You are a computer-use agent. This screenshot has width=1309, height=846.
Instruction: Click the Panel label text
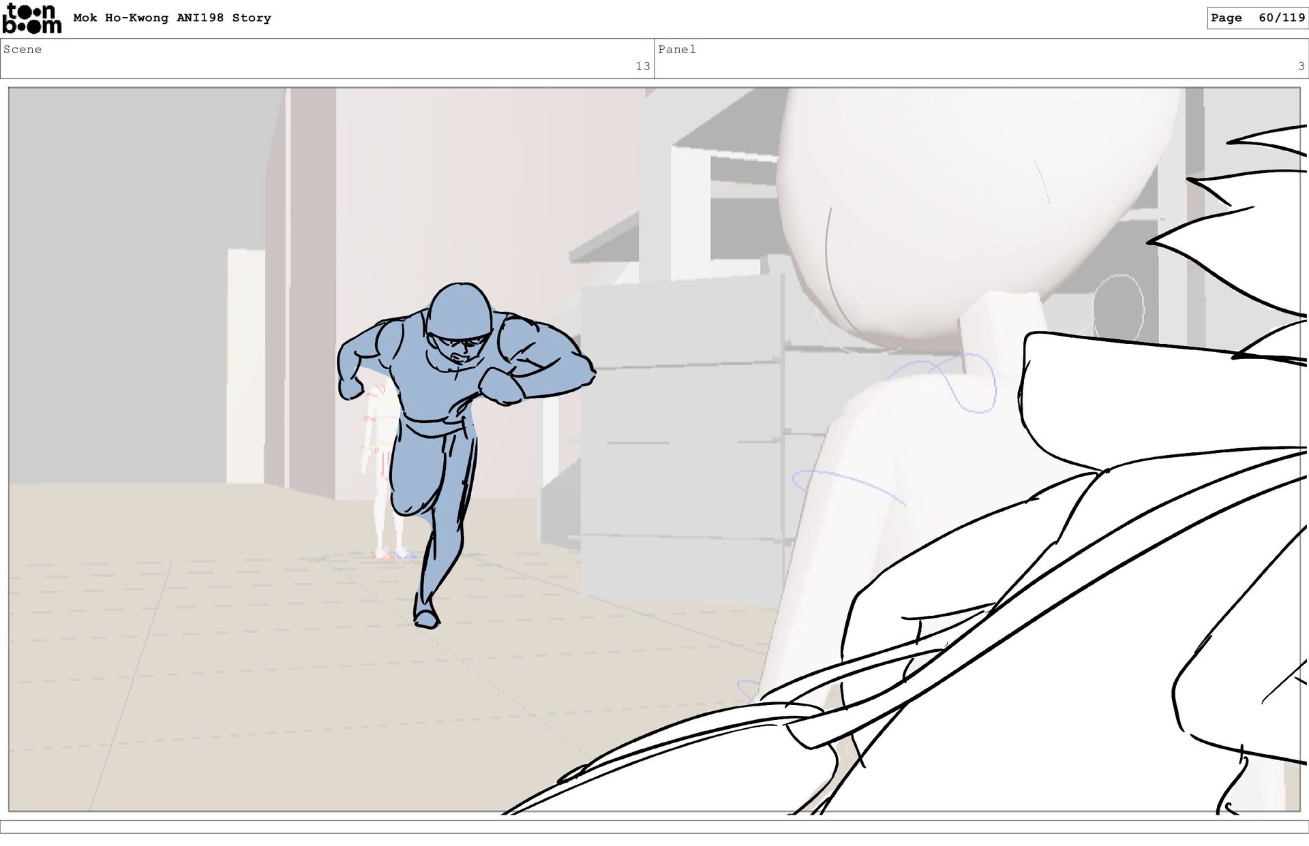676,49
